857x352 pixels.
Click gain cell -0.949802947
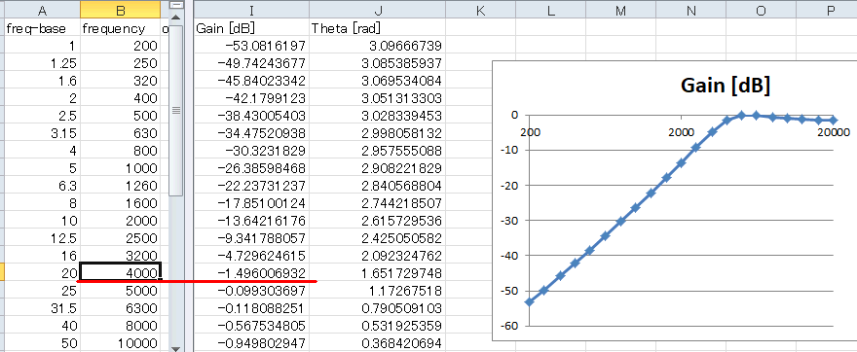click(251, 342)
